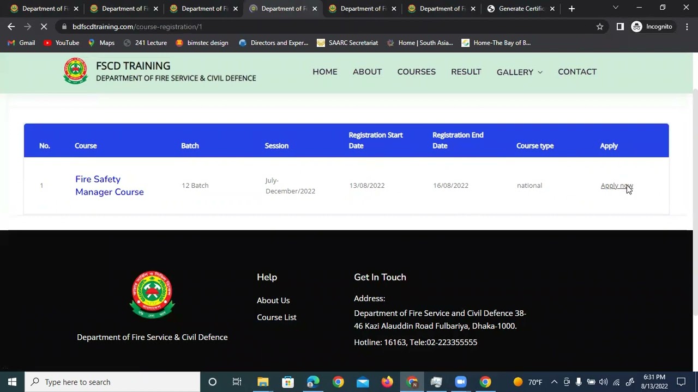Open the SAARC Secretariat bookmark

(347, 43)
